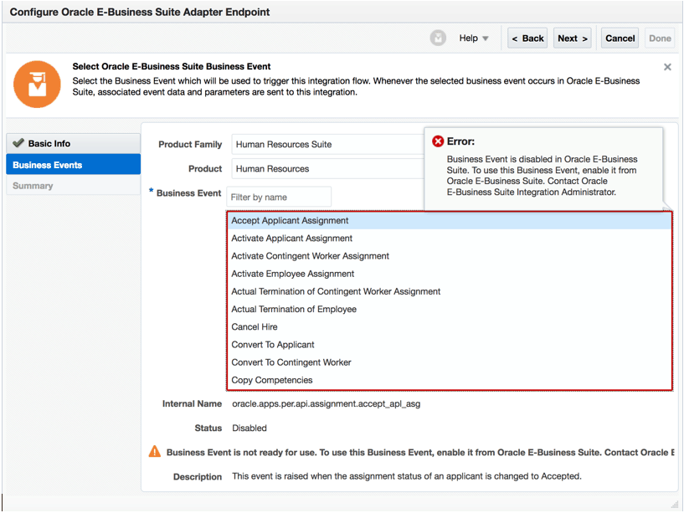Viewport: 684px width, 513px height.
Task: Click the Filter by name field
Action: (279, 198)
